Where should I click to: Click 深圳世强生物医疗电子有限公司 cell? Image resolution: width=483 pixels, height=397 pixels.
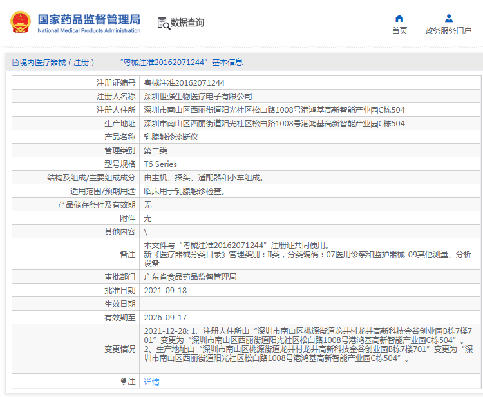click(198, 97)
